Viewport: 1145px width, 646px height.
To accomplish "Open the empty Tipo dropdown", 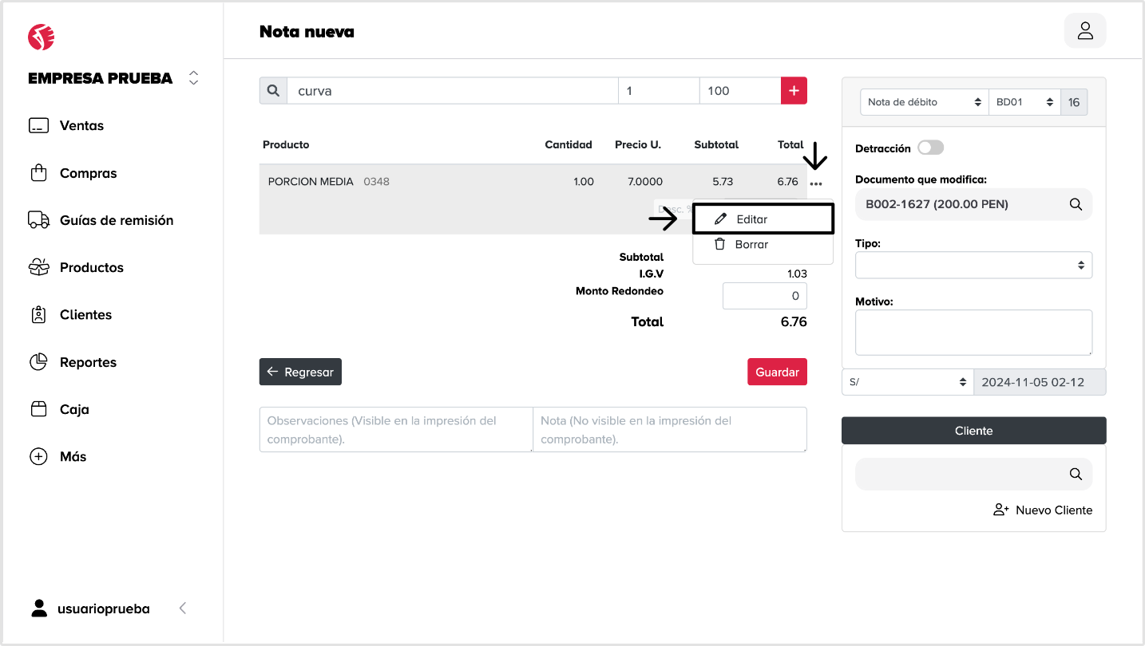I will point(973,266).
